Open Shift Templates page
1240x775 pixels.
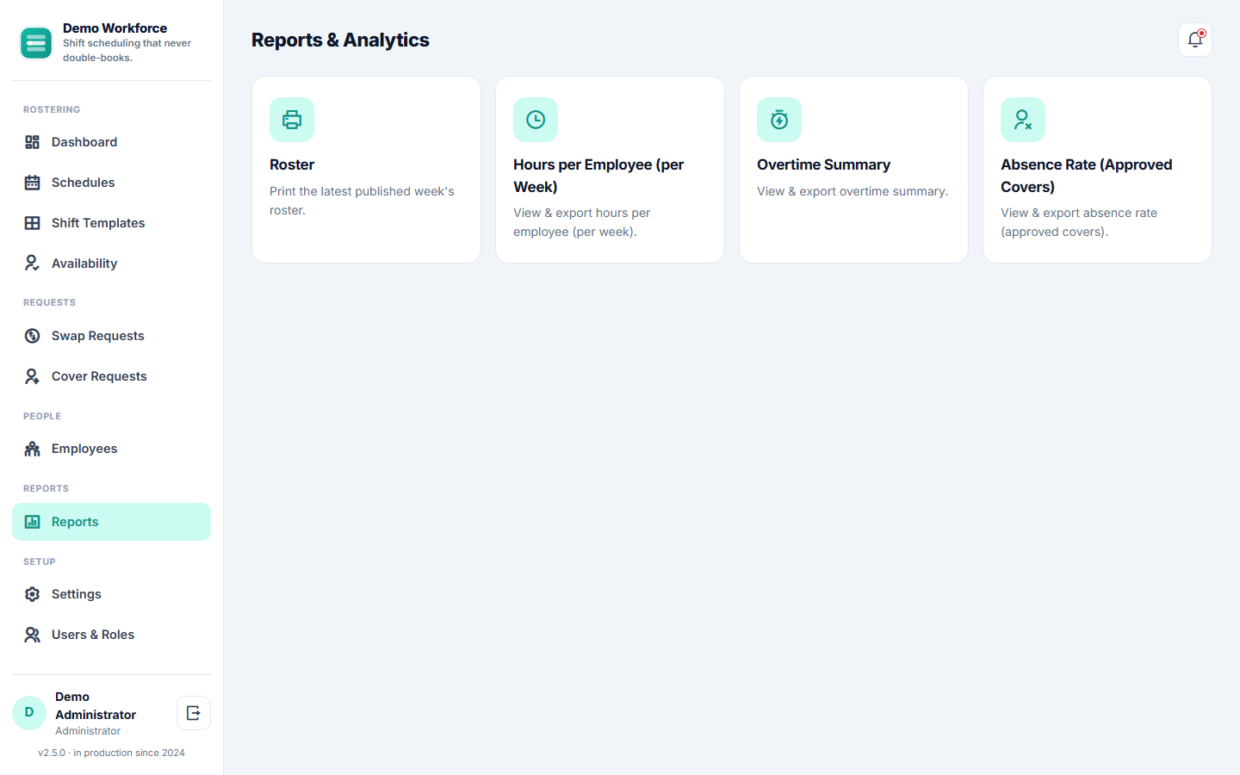coord(111,223)
